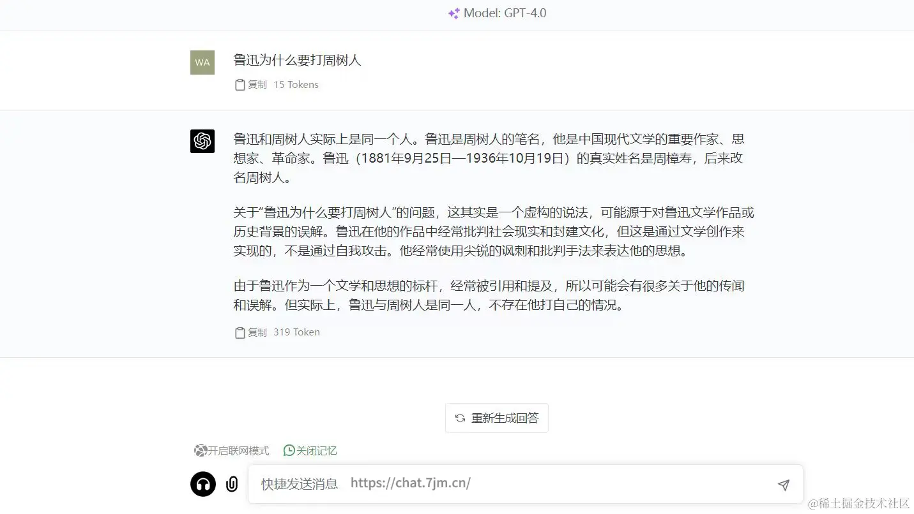Image resolution: width=914 pixels, height=514 pixels.
Task: Click the '15 Tokens' count
Action: point(296,85)
